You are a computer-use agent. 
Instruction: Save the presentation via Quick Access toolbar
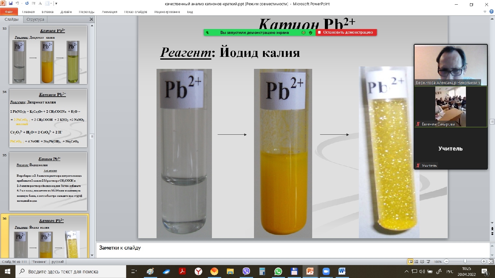[11, 3]
